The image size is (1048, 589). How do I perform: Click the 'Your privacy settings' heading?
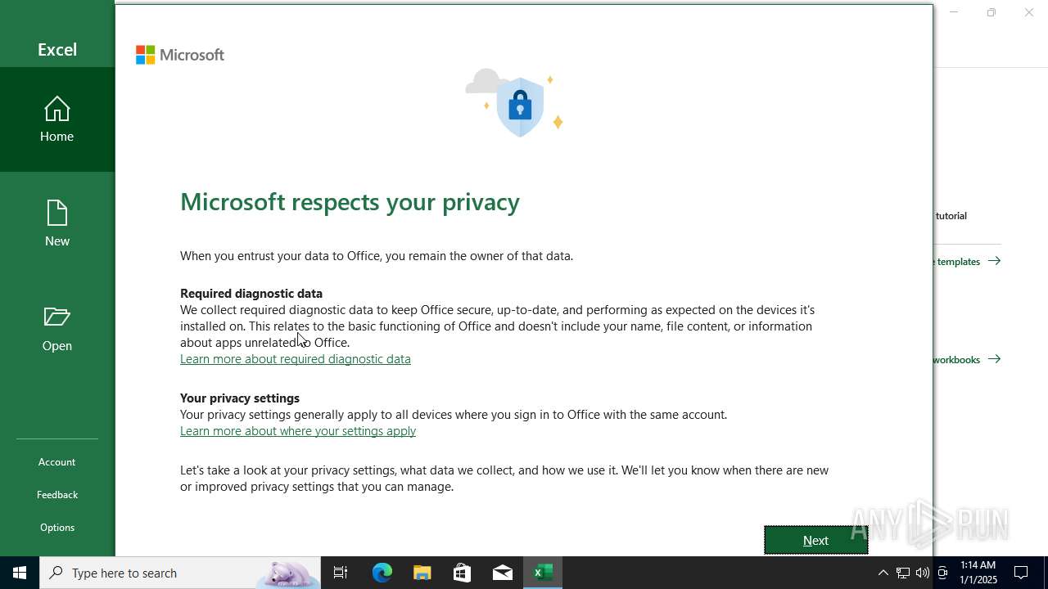point(240,398)
